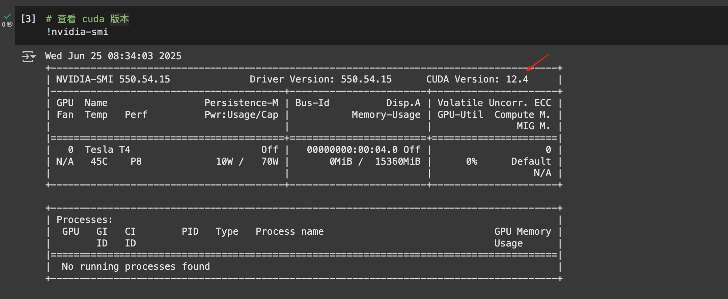Click the 'NVIDIA-SMI 550.54.15' header text

point(113,79)
